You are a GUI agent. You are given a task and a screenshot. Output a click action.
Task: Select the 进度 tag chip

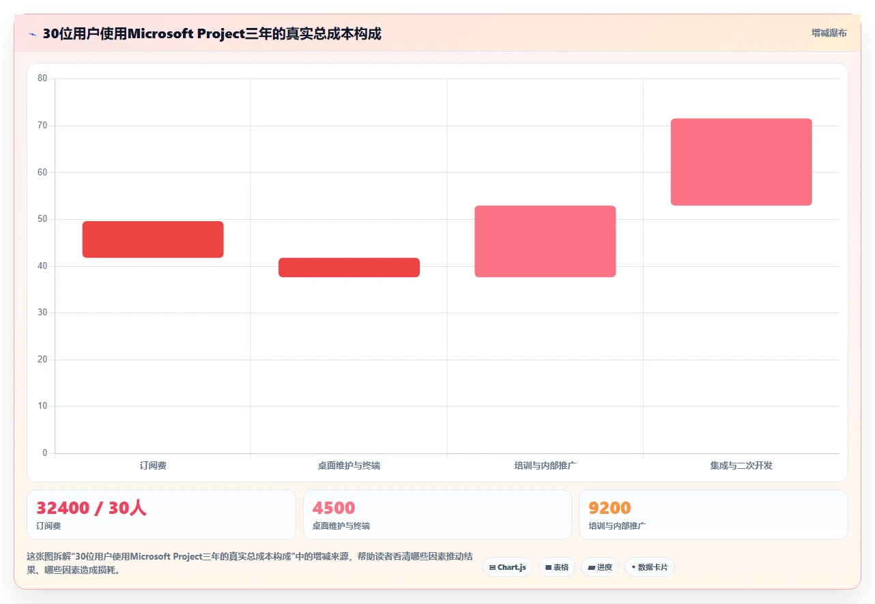(x=600, y=567)
